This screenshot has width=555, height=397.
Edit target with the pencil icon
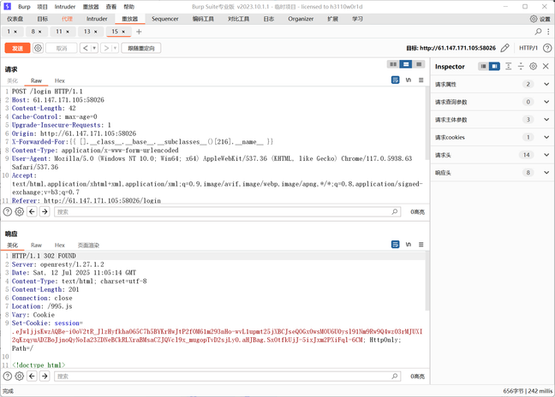coord(504,49)
